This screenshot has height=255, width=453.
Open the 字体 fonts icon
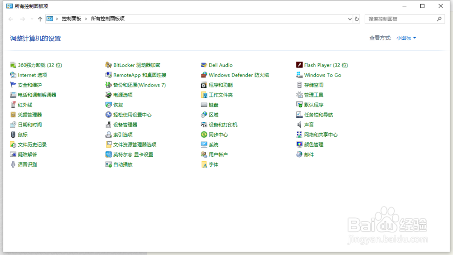pos(204,164)
